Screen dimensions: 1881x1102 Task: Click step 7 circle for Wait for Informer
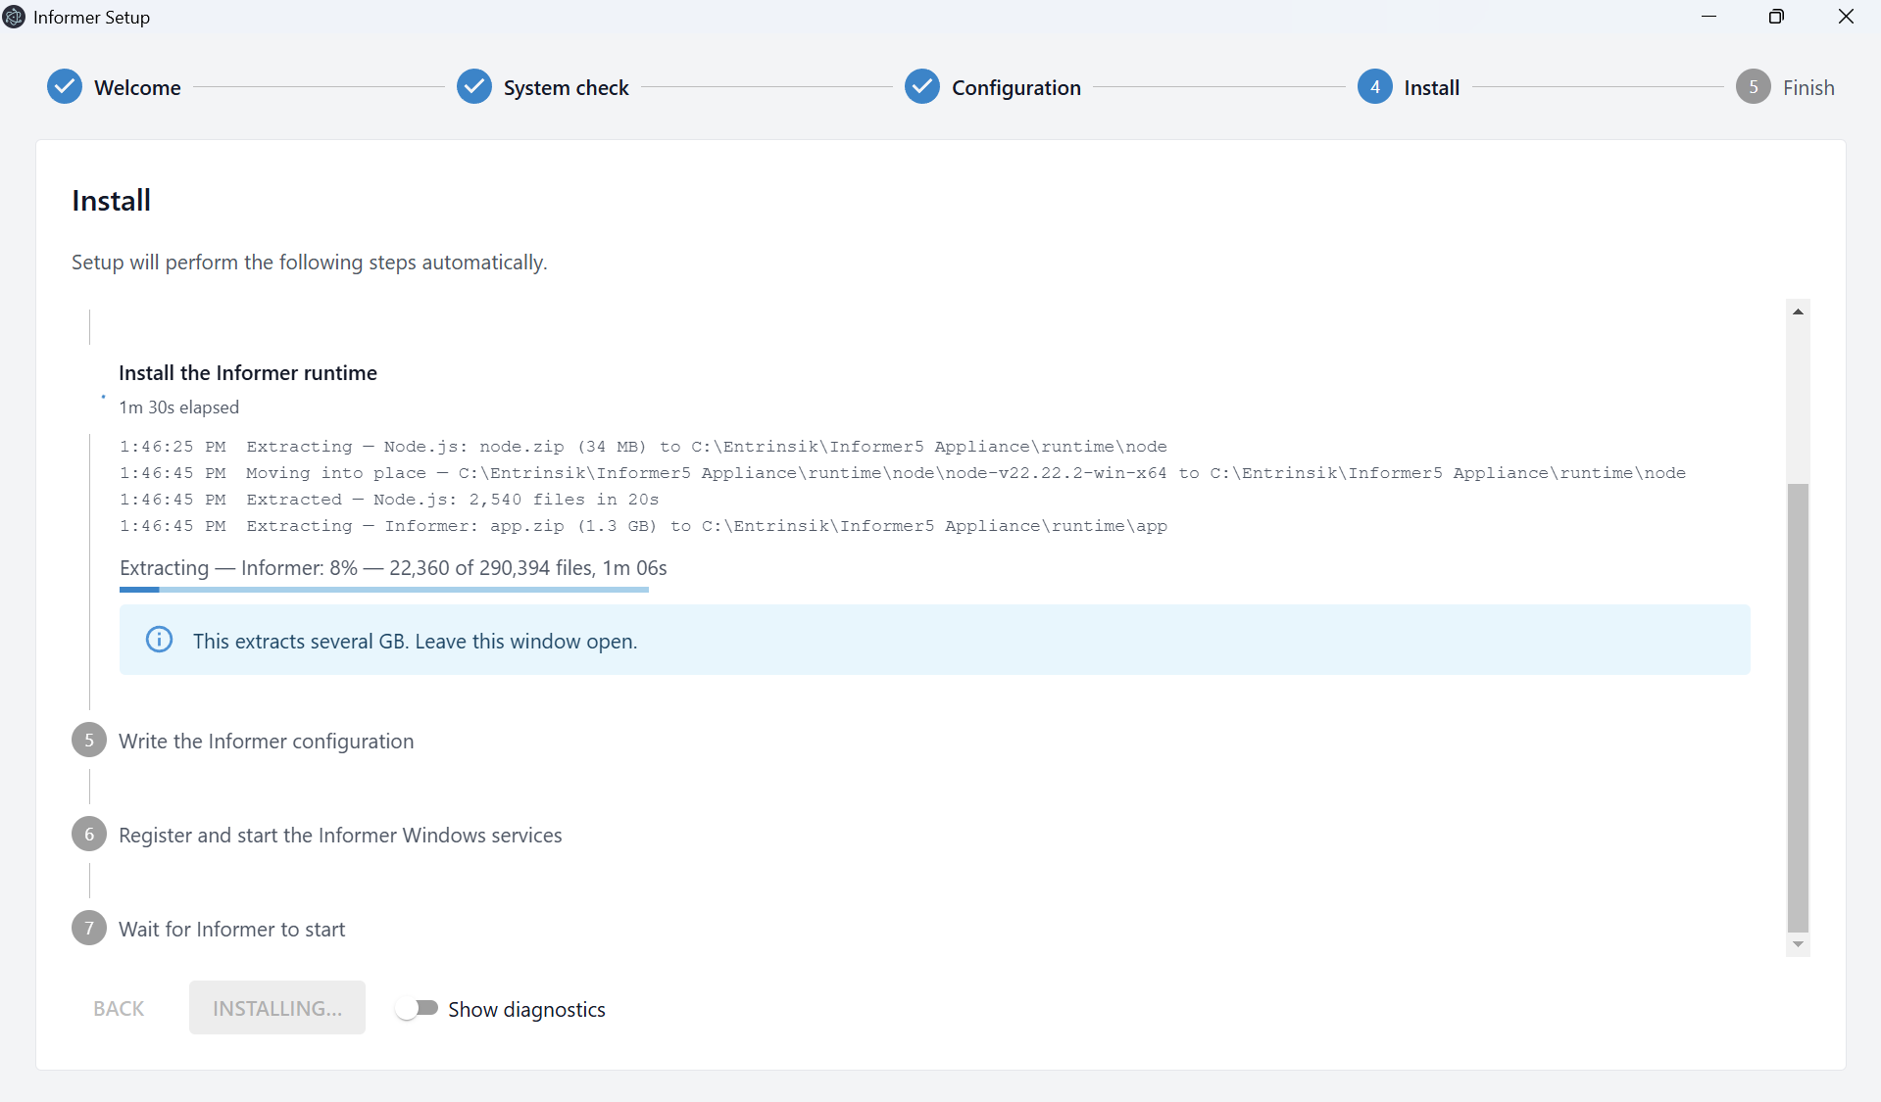tap(89, 929)
